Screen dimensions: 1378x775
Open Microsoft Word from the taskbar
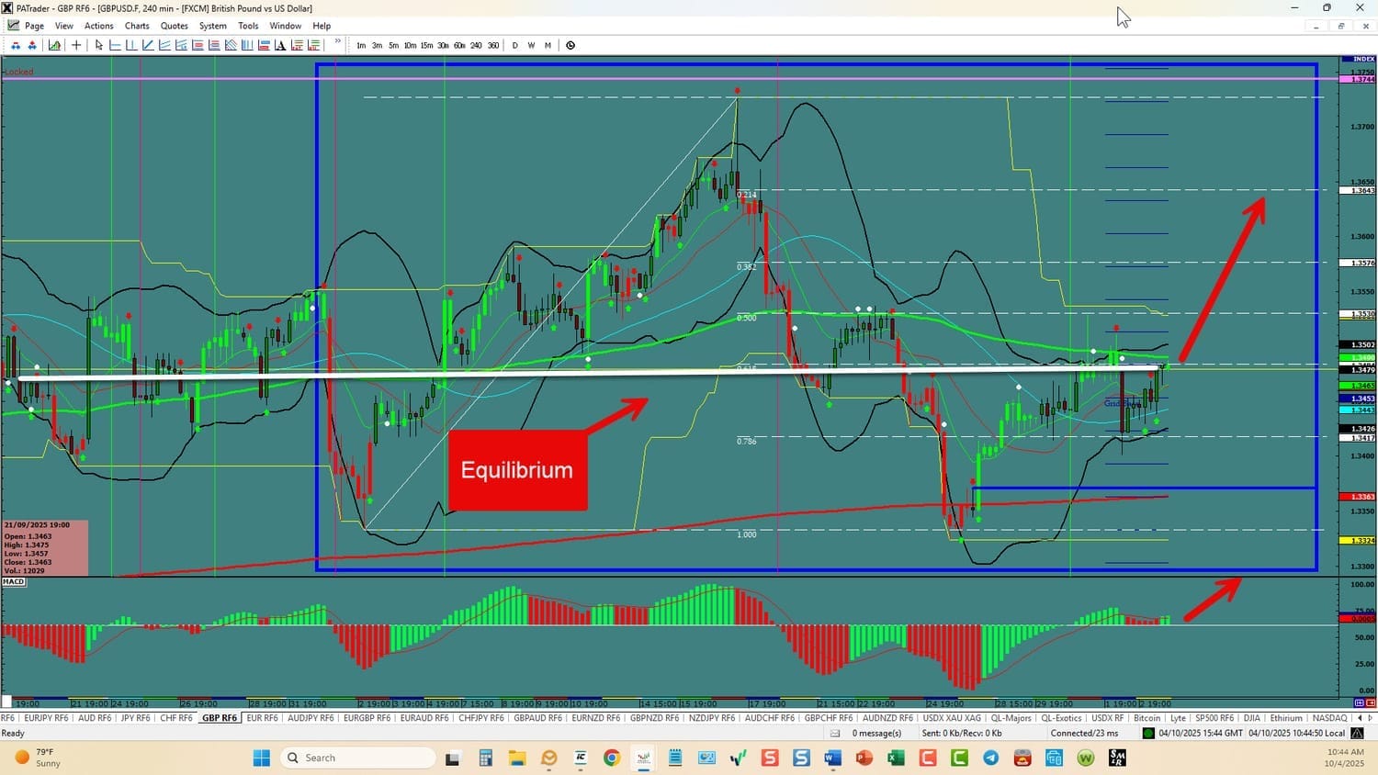coord(832,758)
